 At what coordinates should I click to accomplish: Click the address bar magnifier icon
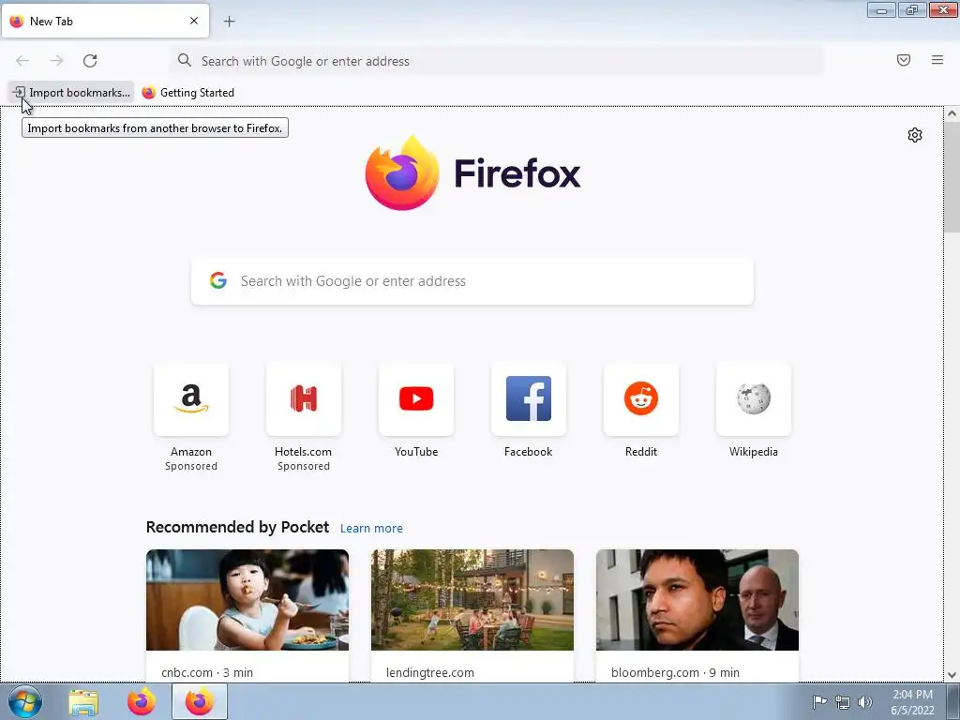(x=185, y=60)
